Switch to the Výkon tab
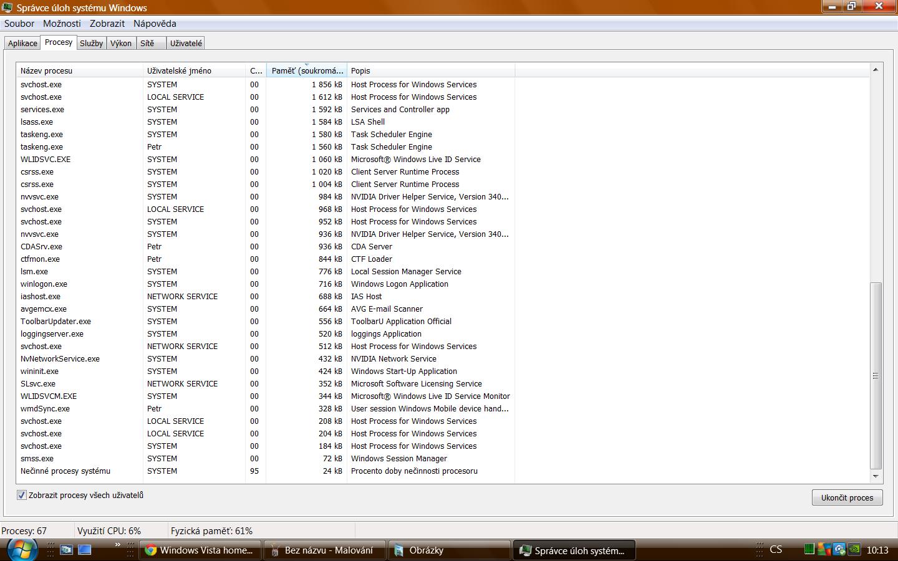898x561 pixels. click(121, 43)
